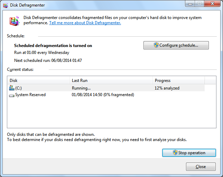Viewport: 223px width, 177px height.
Task: Open the Tell me more about Disk Defragmenter link
Action: pyautogui.click(x=85, y=23)
